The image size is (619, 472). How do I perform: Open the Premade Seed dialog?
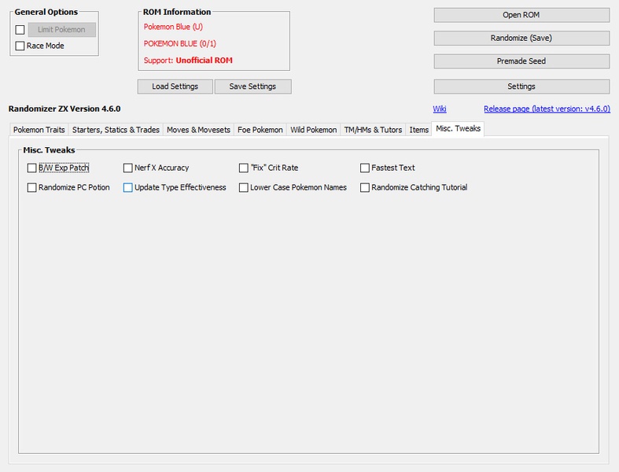coord(521,61)
